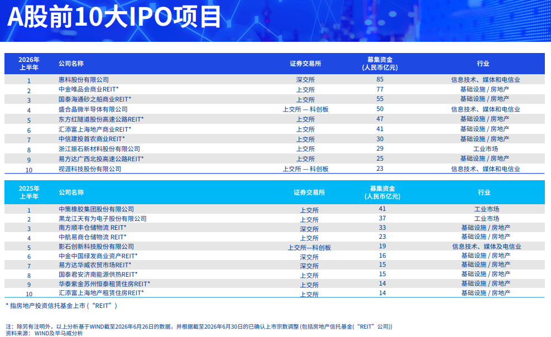Click company name '华泰紫金苏州恒泰租赁住房REIT*'
551x337 pixels.
point(104,283)
